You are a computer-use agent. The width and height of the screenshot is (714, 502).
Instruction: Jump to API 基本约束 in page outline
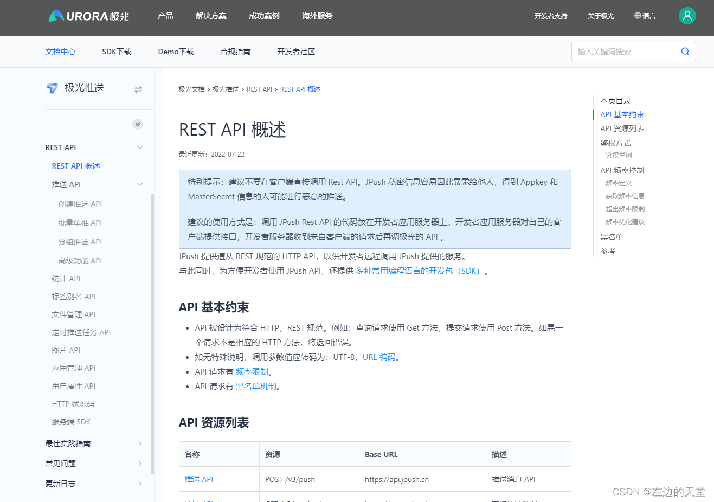click(x=621, y=114)
